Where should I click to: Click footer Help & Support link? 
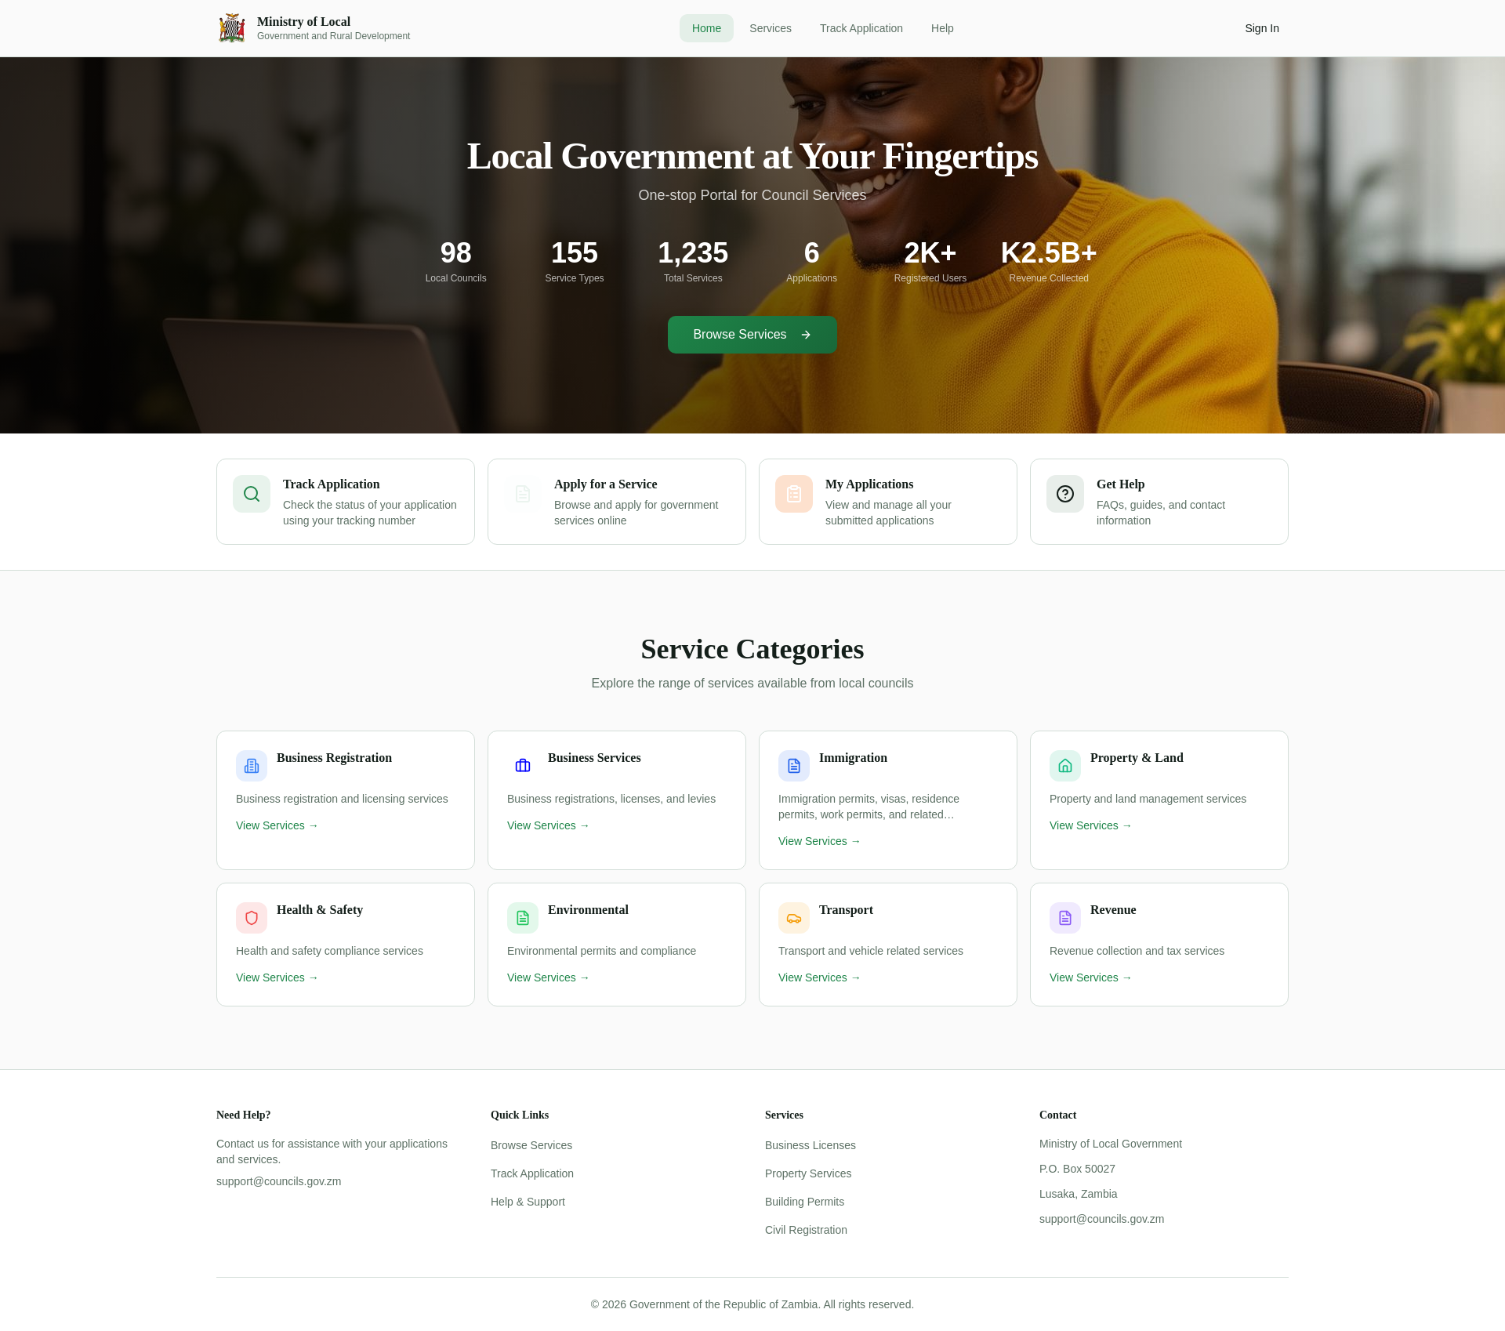click(528, 1202)
